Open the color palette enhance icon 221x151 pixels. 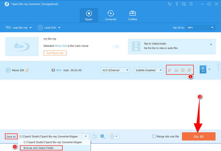pyautogui.click(x=189, y=70)
